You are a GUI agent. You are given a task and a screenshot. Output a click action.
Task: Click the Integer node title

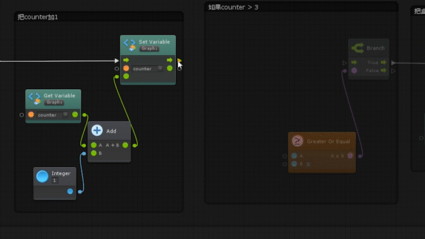(61, 173)
